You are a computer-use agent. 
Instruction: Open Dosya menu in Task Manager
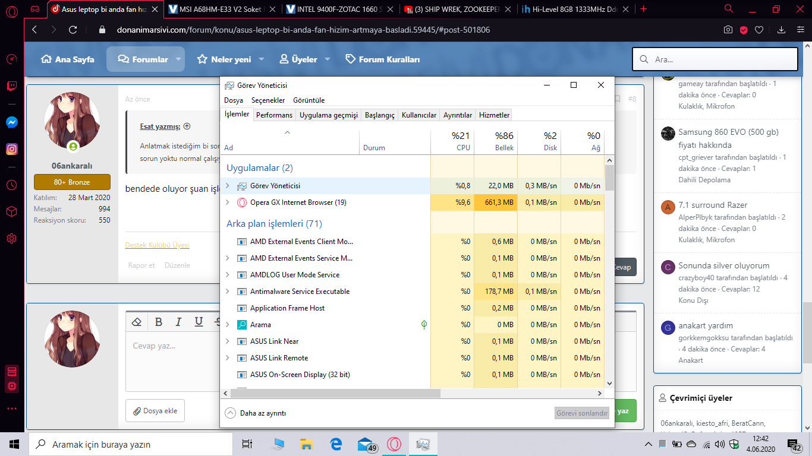(234, 100)
